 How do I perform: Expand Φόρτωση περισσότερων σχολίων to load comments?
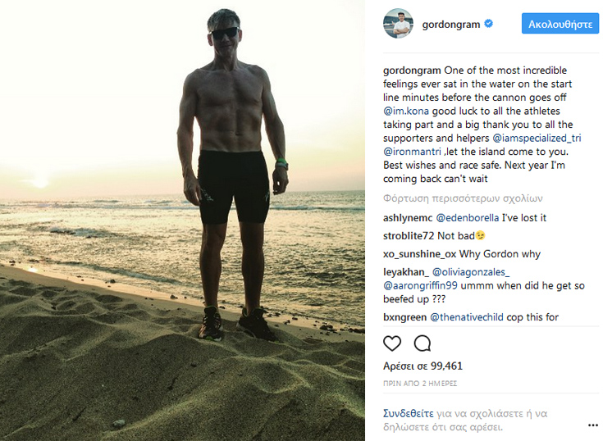click(463, 198)
